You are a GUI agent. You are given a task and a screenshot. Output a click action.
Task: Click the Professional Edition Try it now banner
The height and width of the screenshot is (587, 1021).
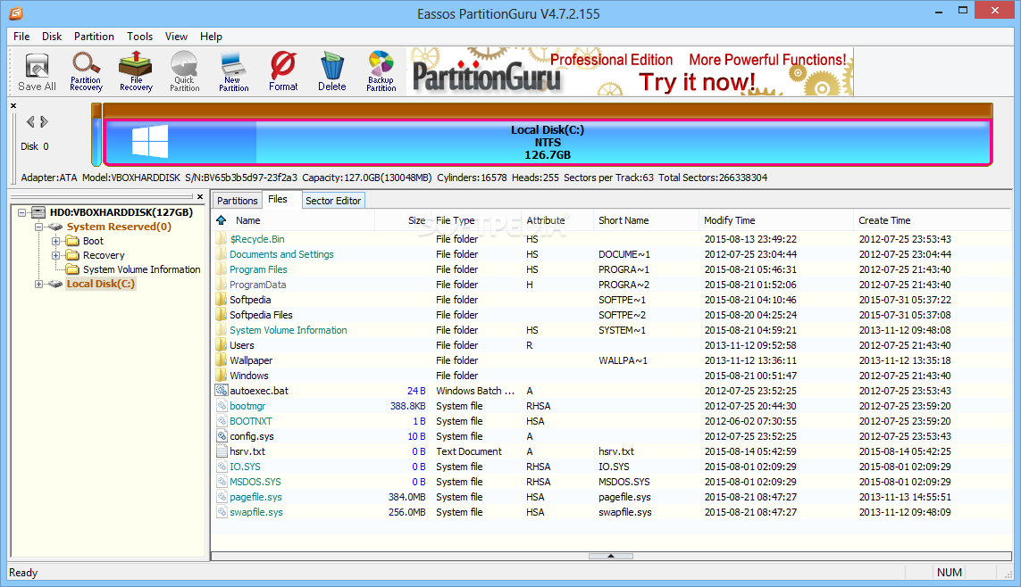631,71
